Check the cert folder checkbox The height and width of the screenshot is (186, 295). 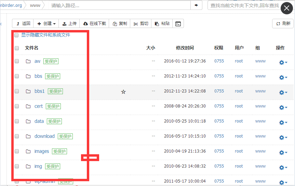point(17,106)
